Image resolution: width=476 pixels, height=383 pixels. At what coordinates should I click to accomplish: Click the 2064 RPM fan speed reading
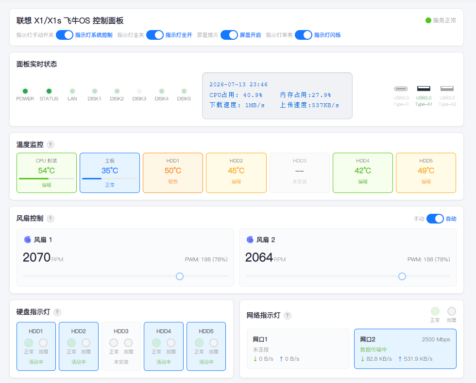click(x=265, y=257)
